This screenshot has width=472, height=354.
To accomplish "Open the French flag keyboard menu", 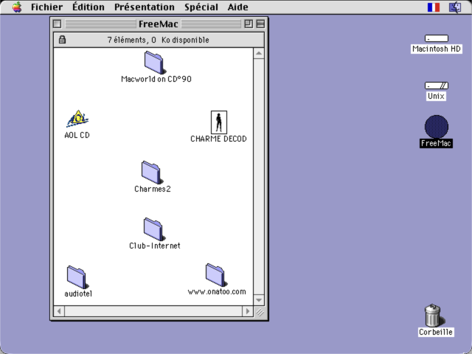I will click(434, 7).
